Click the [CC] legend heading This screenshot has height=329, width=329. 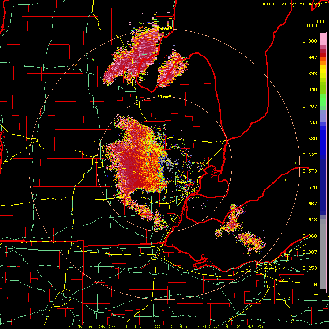click(312, 25)
